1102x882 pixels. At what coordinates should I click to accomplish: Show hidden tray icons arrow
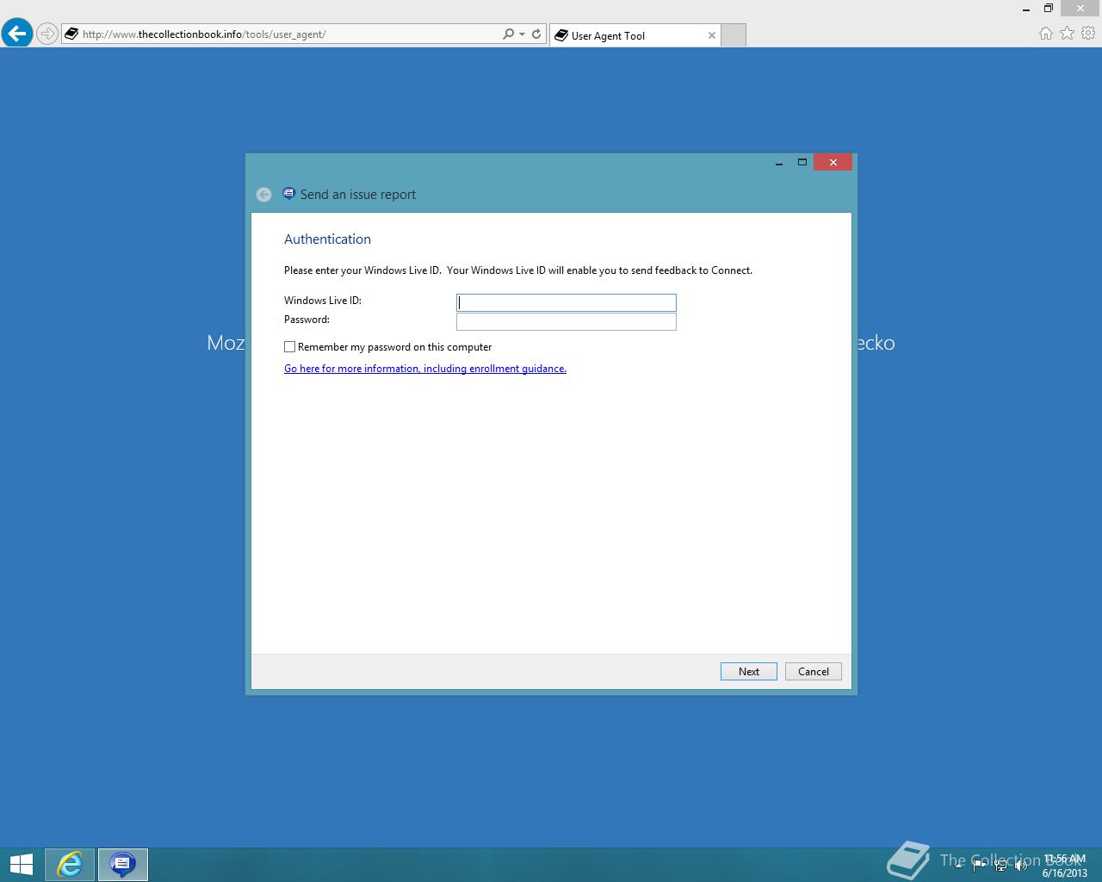[958, 866]
